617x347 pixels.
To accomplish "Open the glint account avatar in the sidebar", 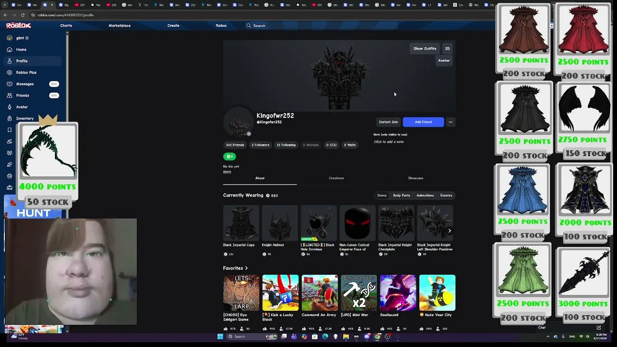I will (x=10, y=38).
